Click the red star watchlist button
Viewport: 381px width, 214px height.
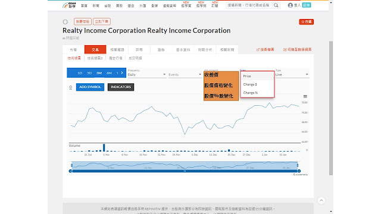coord(306,22)
